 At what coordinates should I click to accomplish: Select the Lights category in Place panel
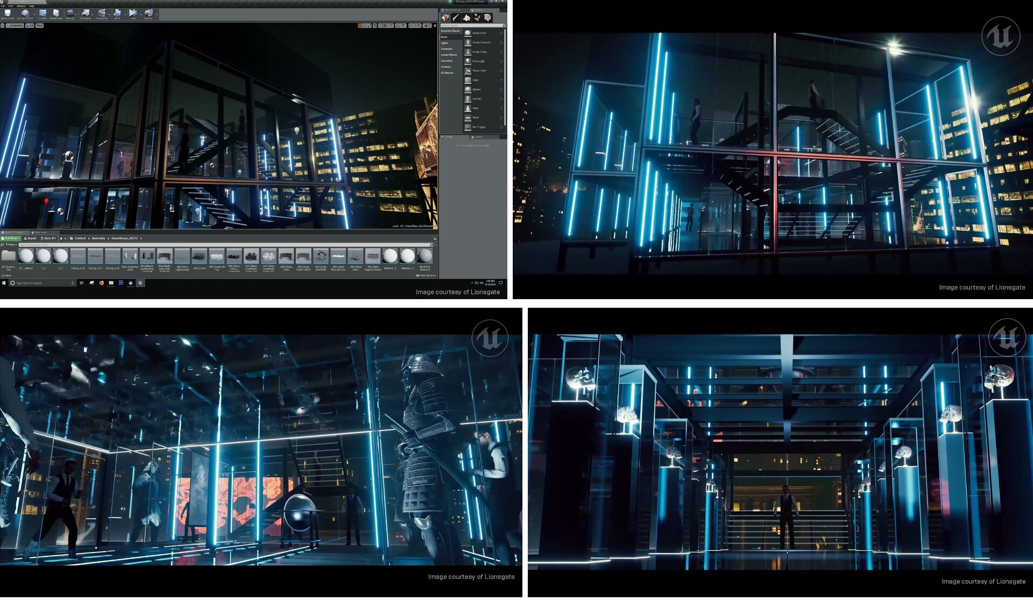coord(445,43)
